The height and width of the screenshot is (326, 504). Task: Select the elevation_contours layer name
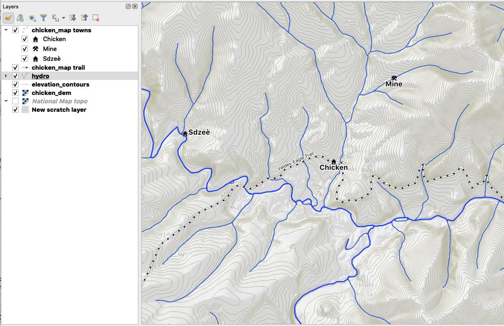pos(60,84)
